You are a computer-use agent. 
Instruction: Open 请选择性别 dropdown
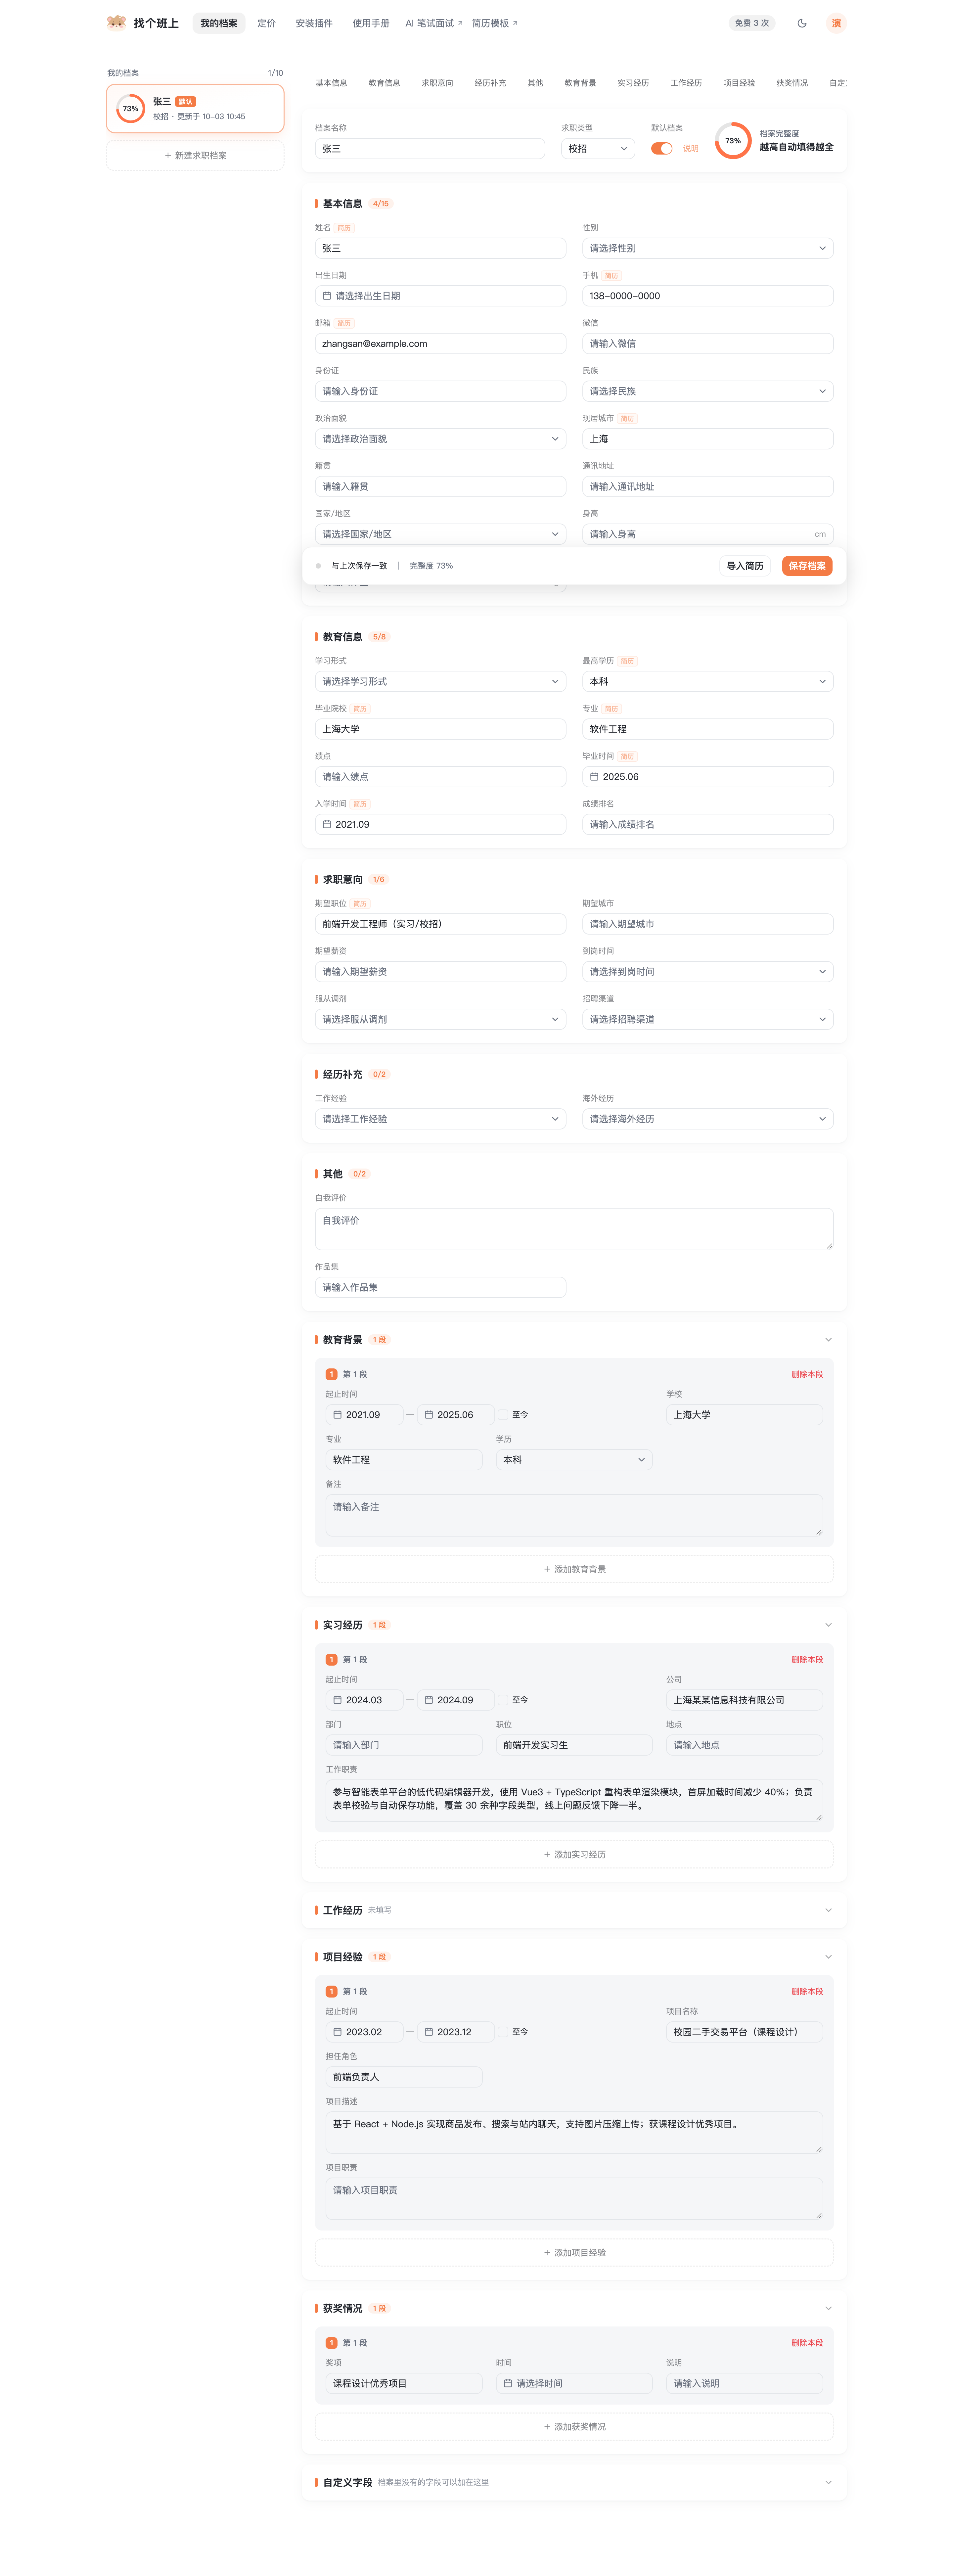(708, 248)
